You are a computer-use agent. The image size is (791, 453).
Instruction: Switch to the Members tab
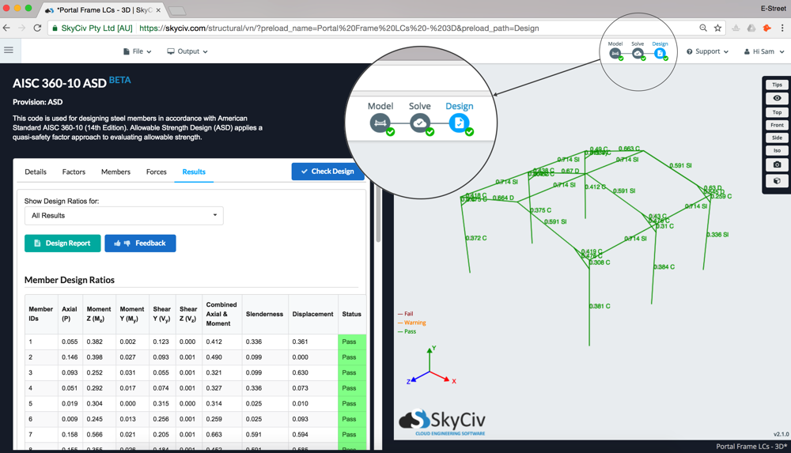[115, 172]
